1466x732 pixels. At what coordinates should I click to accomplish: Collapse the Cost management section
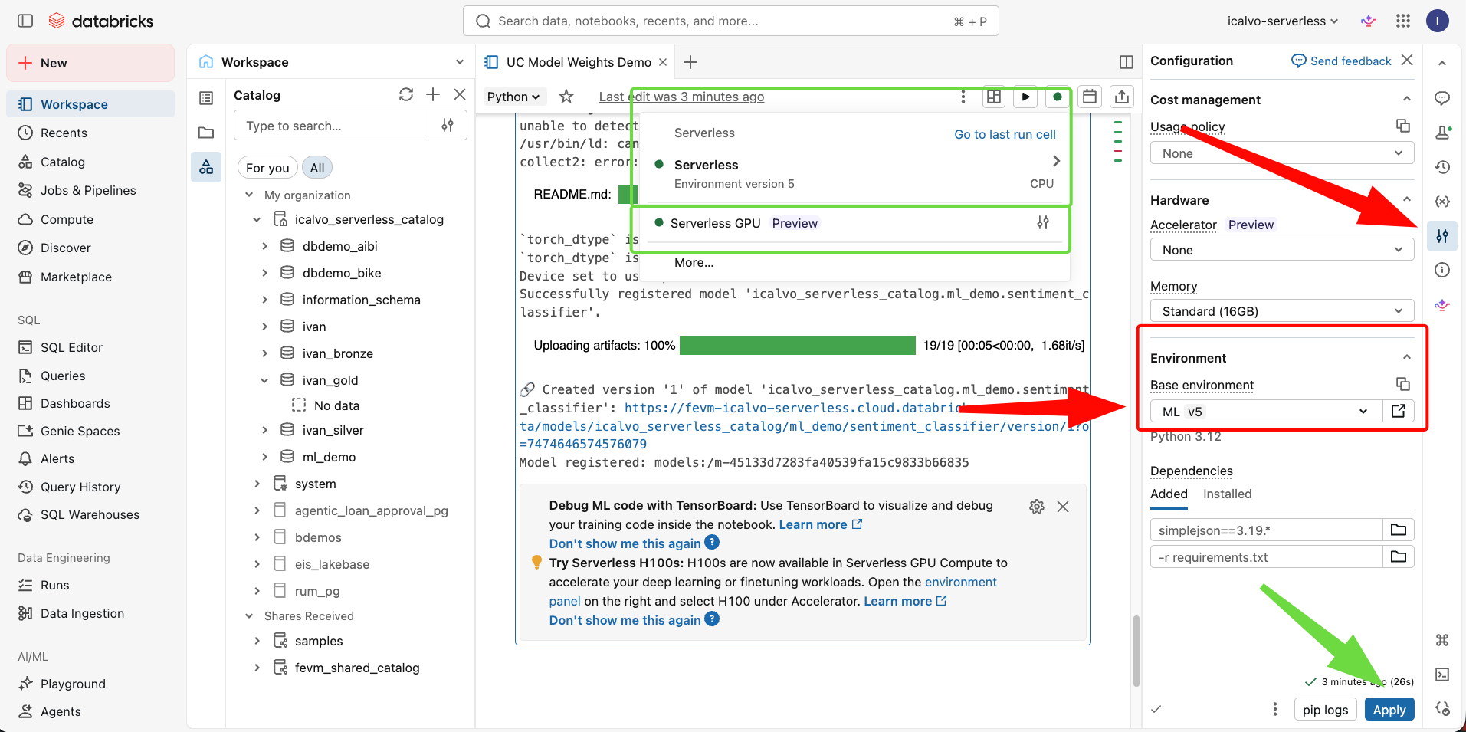[1407, 99]
